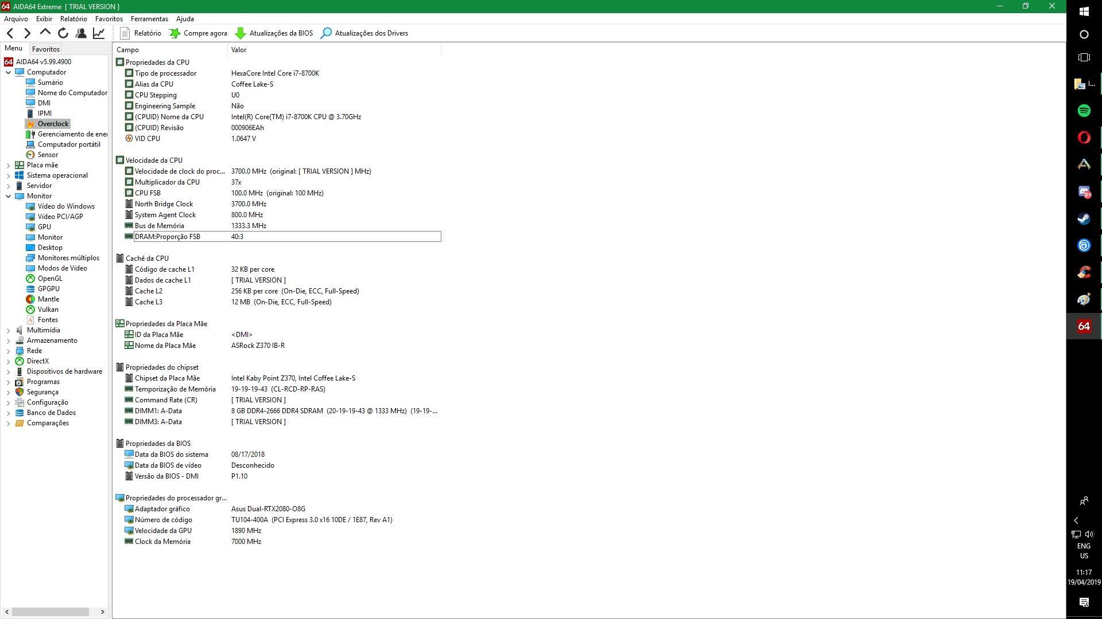
Task: Switch to the Menu tab
Action: 13,49
